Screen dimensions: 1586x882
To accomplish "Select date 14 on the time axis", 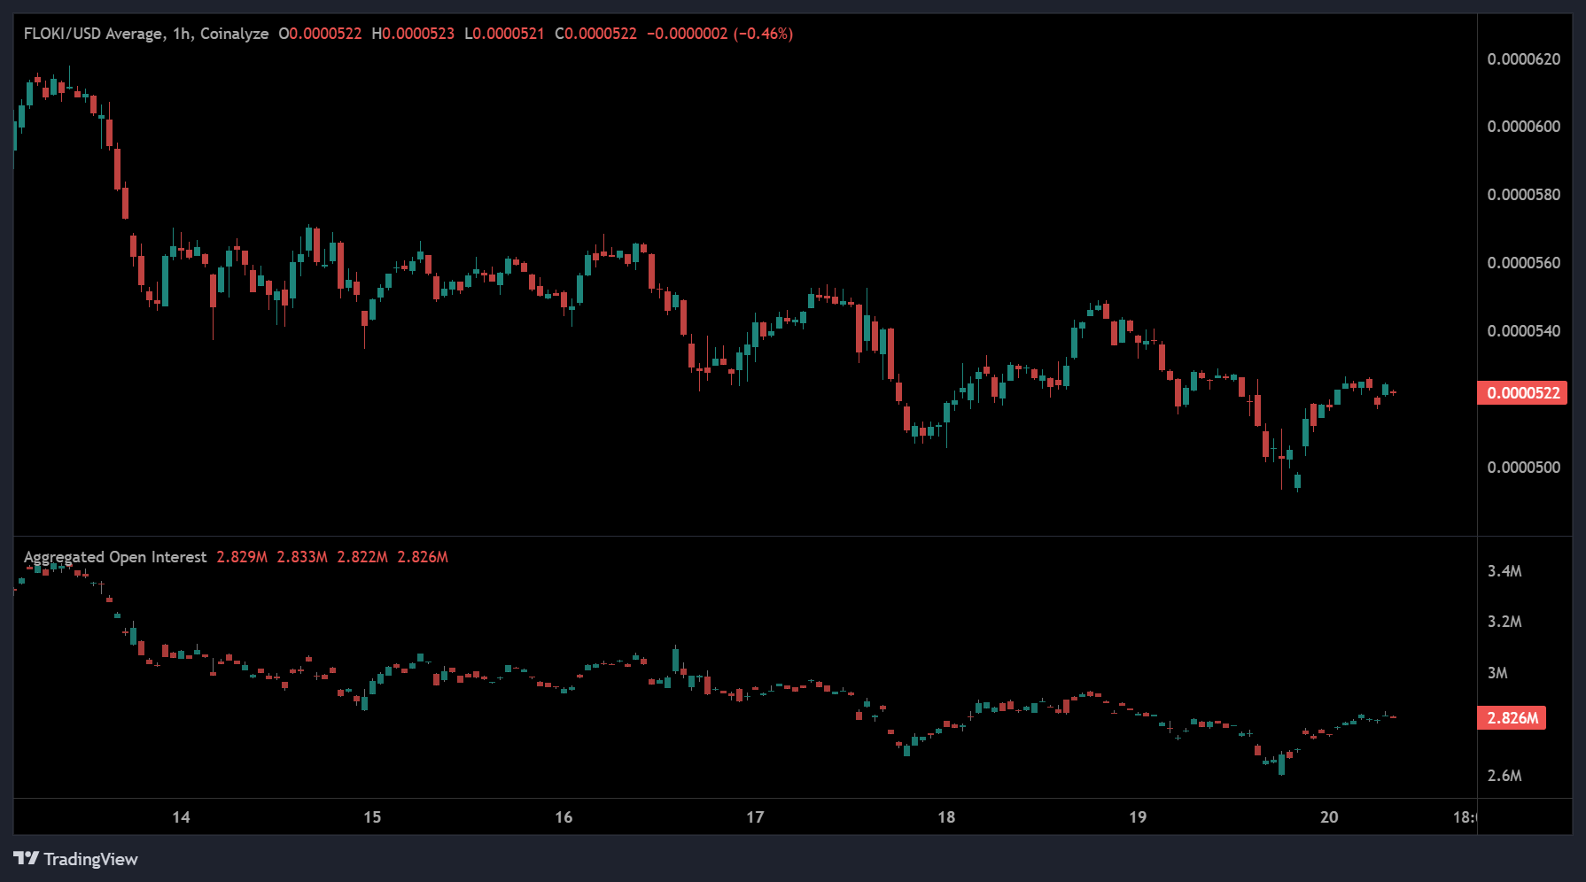I will point(181,816).
